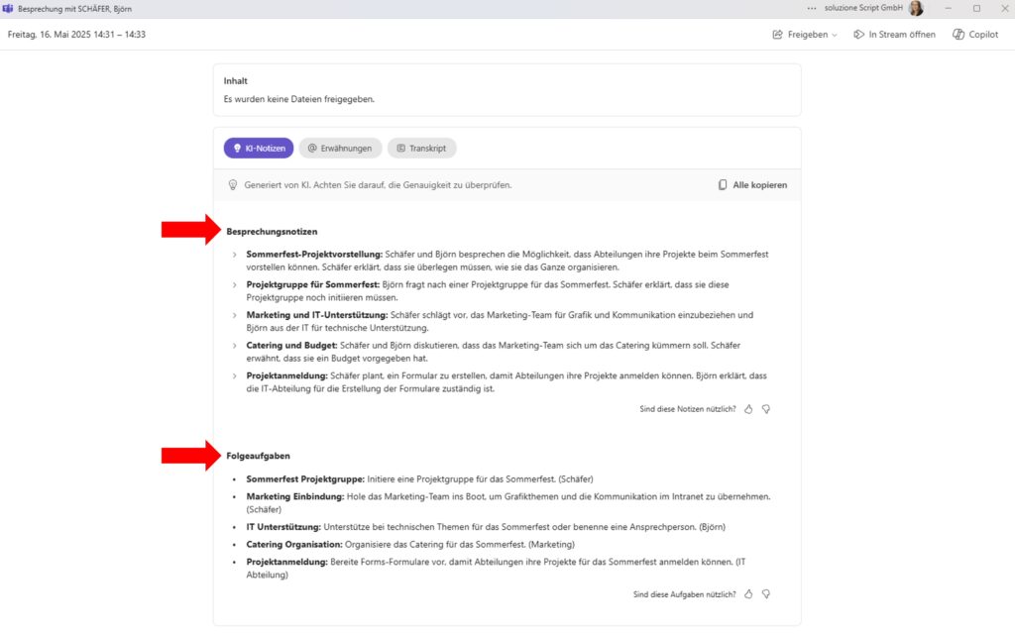1015x634 pixels.
Task: Expand the Marketing und IT-Unterstützung note
Action: coord(235,315)
